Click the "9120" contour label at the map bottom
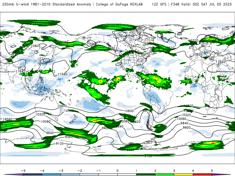Screen dimensions: 235x176 [x=148, y=156]
